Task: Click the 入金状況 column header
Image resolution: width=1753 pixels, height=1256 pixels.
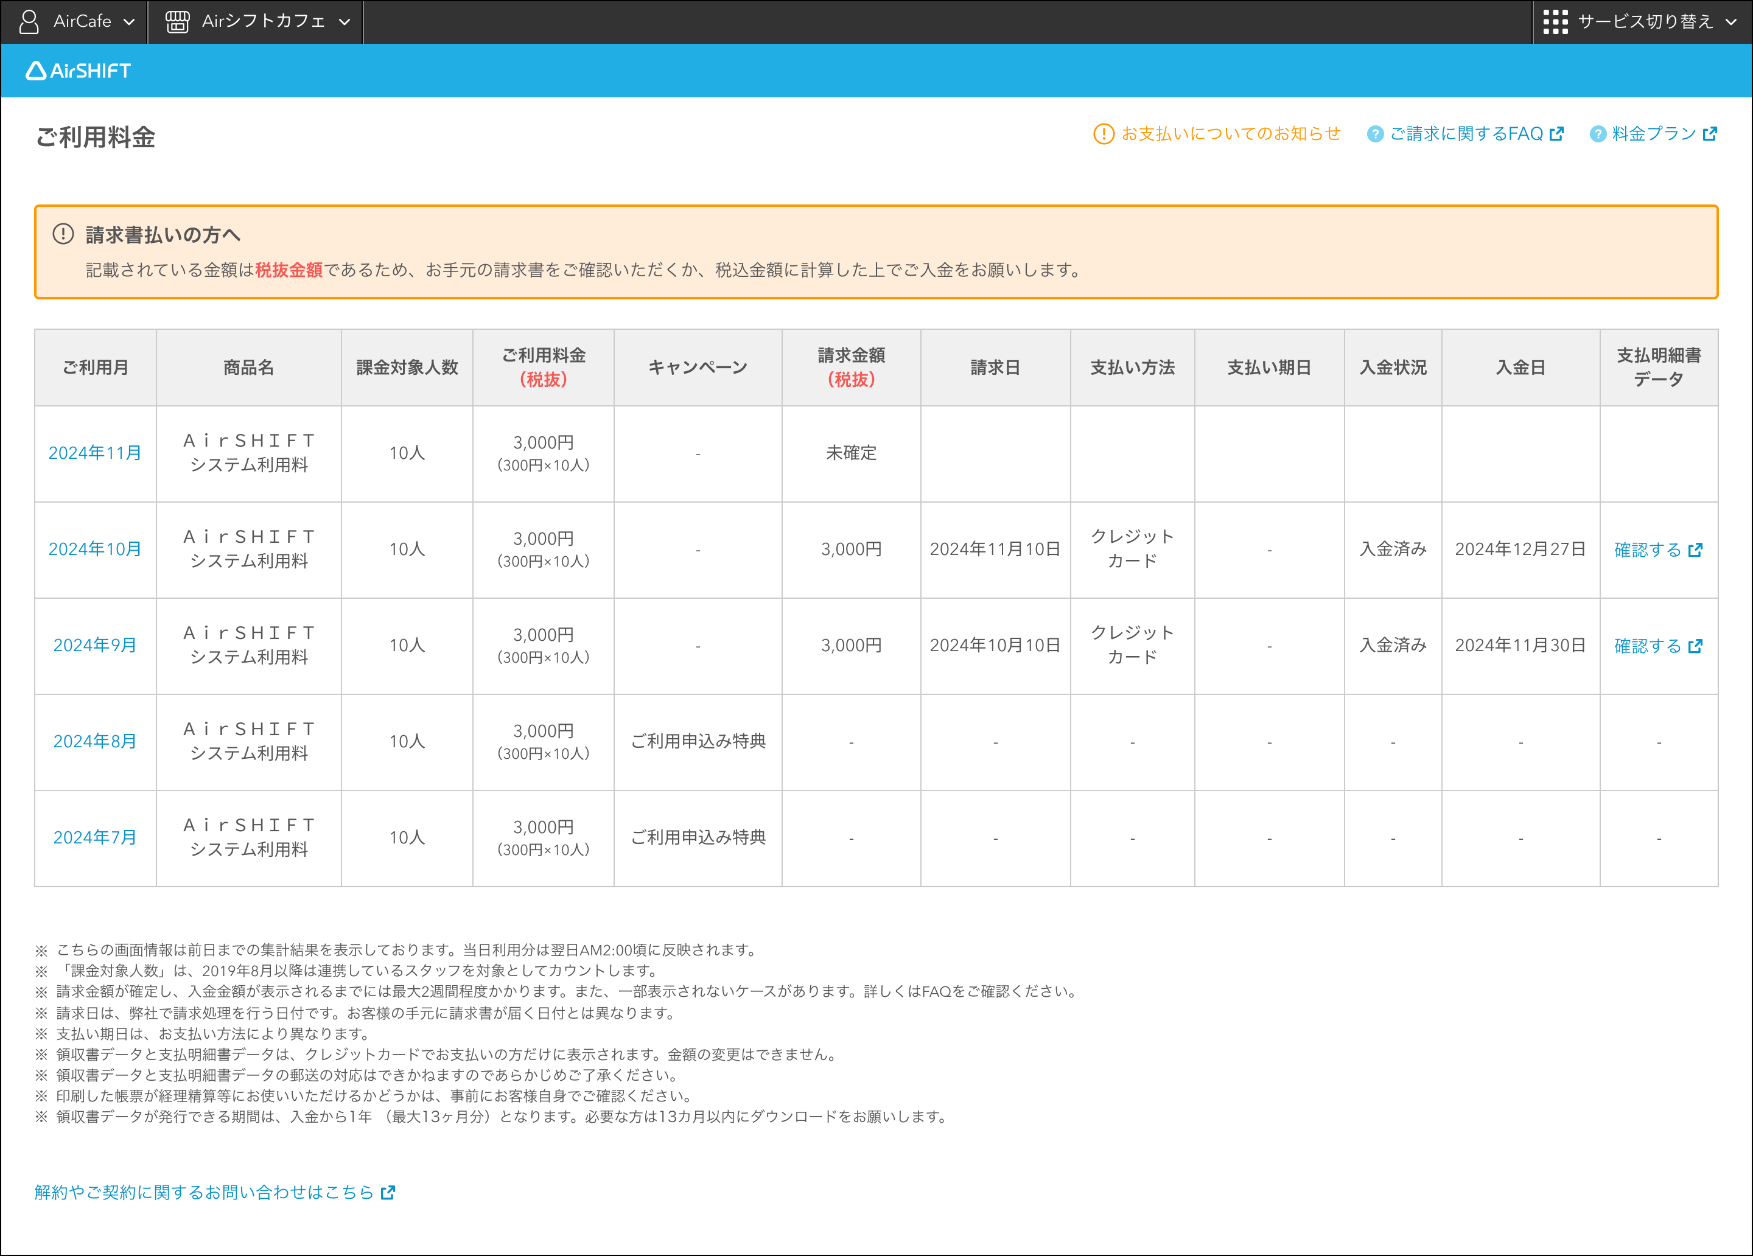Action: pyautogui.click(x=1393, y=367)
